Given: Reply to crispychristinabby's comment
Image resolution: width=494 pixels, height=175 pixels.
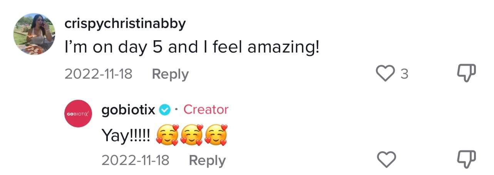Looking at the screenshot, I should point(170,74).
